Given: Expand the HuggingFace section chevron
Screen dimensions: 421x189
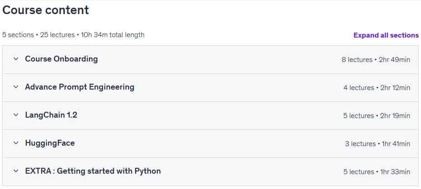Looking at the screenshot, I should pyautogui.click(x=16, y=143).
